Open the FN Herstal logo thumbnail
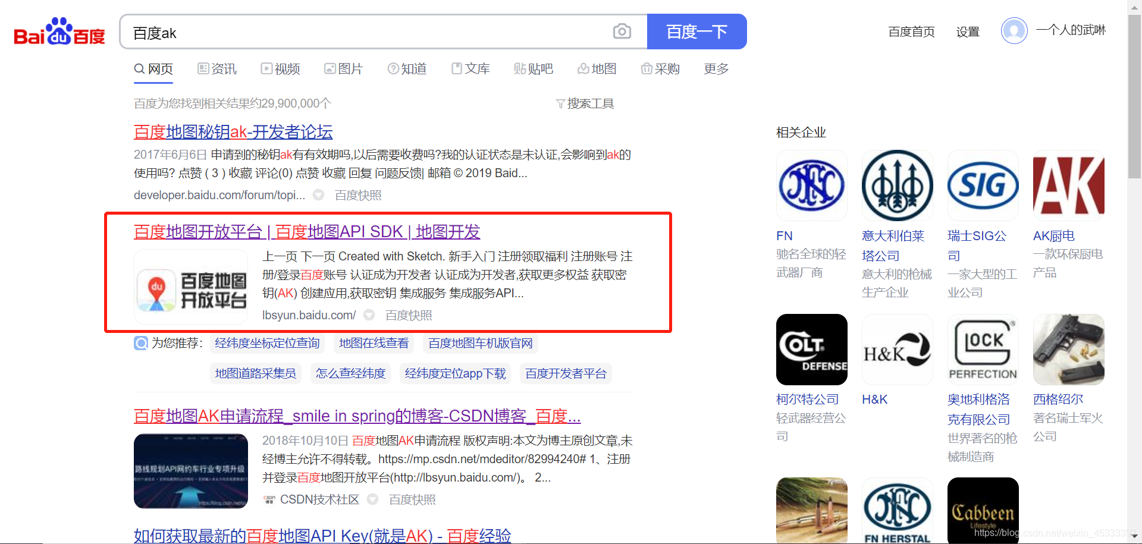 897,511
